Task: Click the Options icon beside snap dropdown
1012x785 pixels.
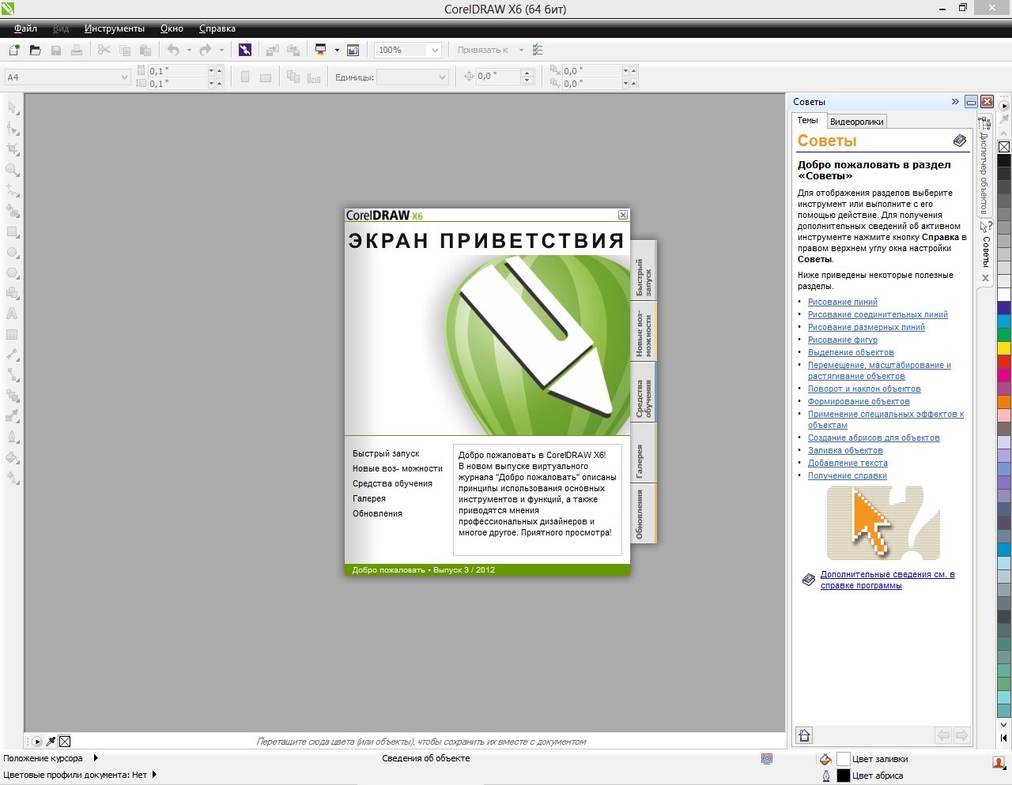Action: tap(538, 50)
